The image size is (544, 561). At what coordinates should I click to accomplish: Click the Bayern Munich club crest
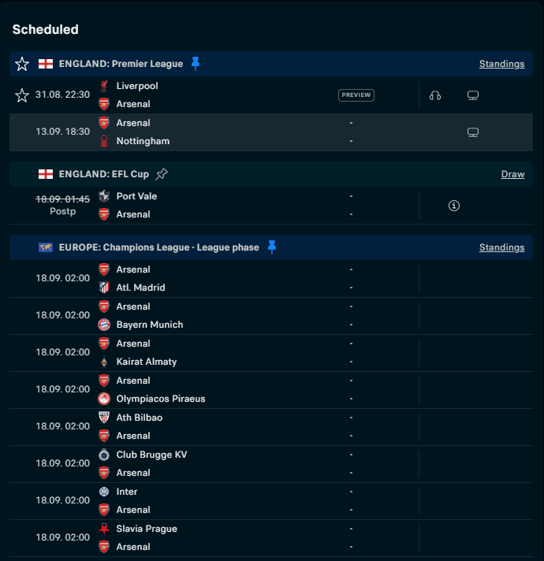tap(104, 325)
